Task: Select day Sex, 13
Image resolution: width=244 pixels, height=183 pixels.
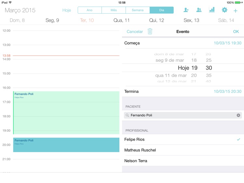Action: (191, 20)
